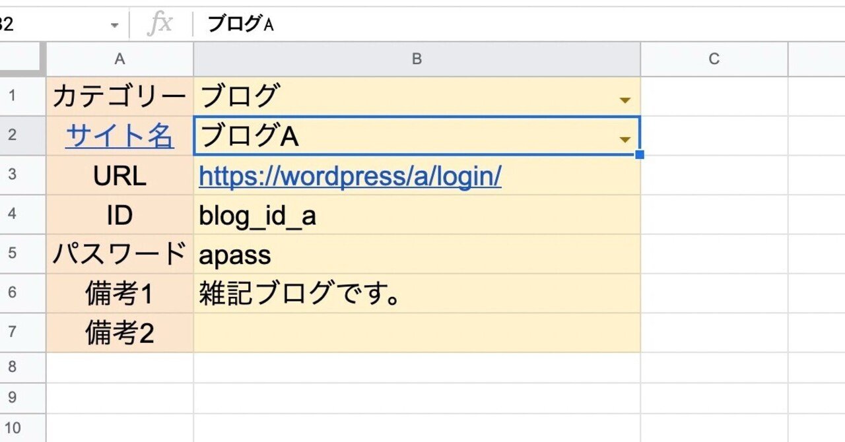Select column A header
Viewport: 845px width, 442px height.
119,59
